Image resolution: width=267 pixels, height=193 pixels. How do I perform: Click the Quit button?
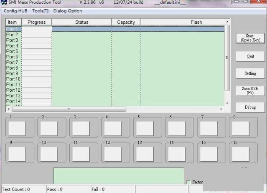coord(250,56)
